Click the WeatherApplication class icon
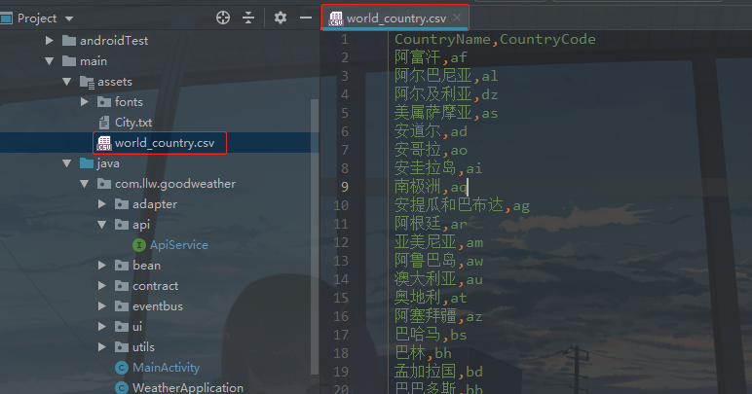Viewport: 752px width, 394px height. tap(122, 388)
